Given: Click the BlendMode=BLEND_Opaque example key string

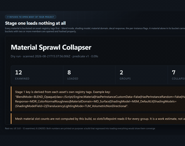Looking at the screenshot, I should coord(36,97).
